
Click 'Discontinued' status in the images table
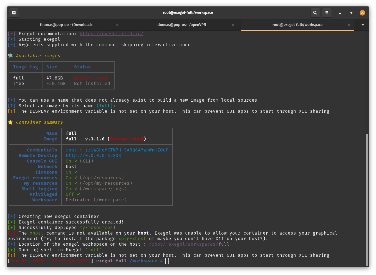[91, 78]
